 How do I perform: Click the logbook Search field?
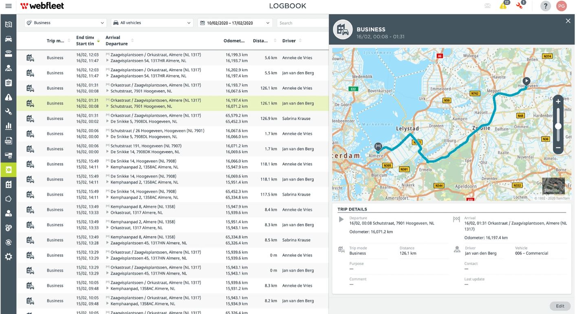click(302, 23)
